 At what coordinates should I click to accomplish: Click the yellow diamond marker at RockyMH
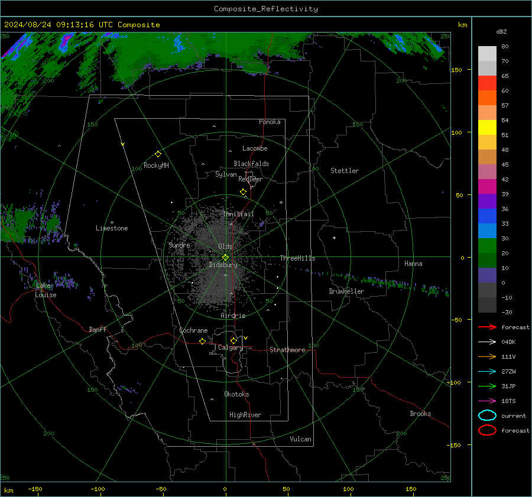point(158,154)
